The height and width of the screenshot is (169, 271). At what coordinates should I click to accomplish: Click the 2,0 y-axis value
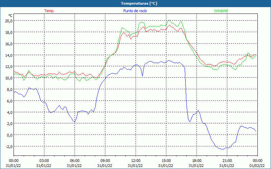(x=10, y=124)
